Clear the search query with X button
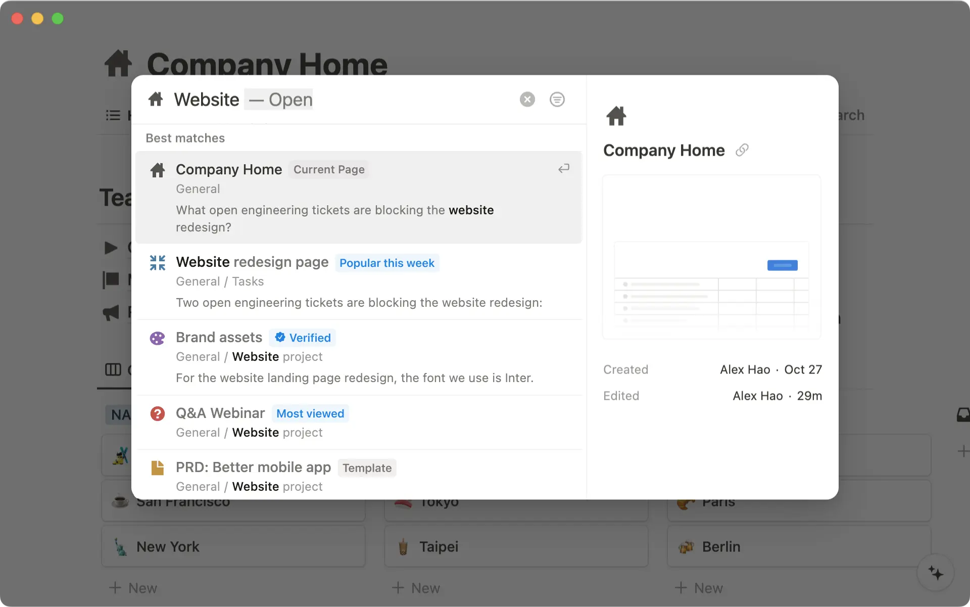This screenshot has width=970, height=607. click(527, 99)
